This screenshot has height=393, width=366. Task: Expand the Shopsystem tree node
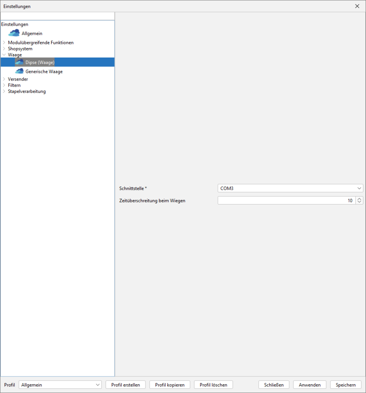(4, 49)
